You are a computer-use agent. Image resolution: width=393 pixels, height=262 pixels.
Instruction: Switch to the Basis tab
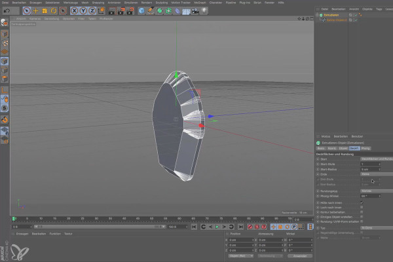click(321, 149)
